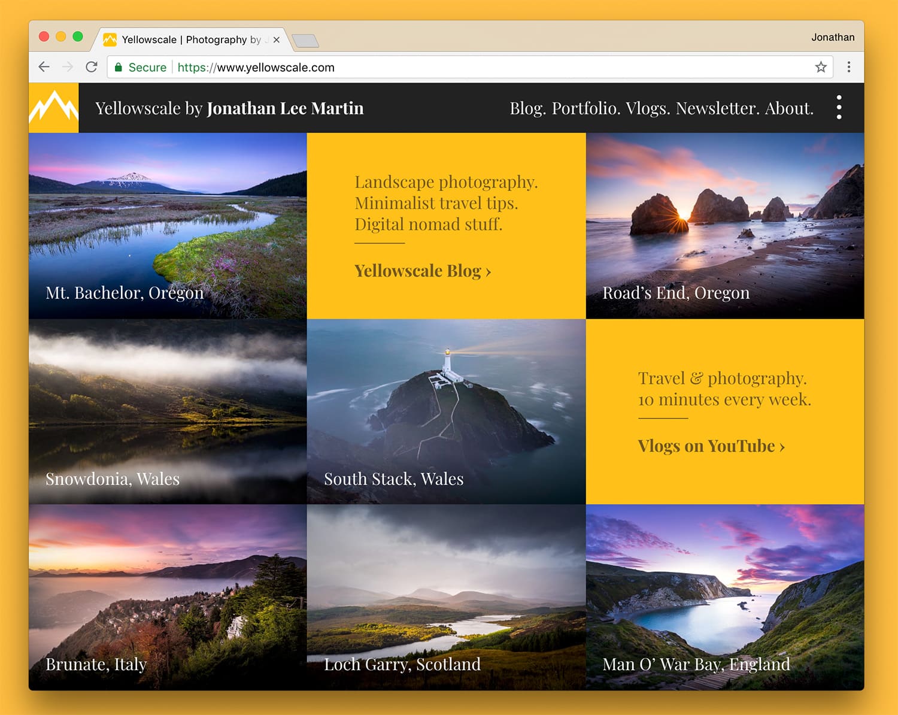Image resolution: width=898 pixels, height=715 pixels.
Task: Open the Blog navigation link
Action: coord(527,108)
